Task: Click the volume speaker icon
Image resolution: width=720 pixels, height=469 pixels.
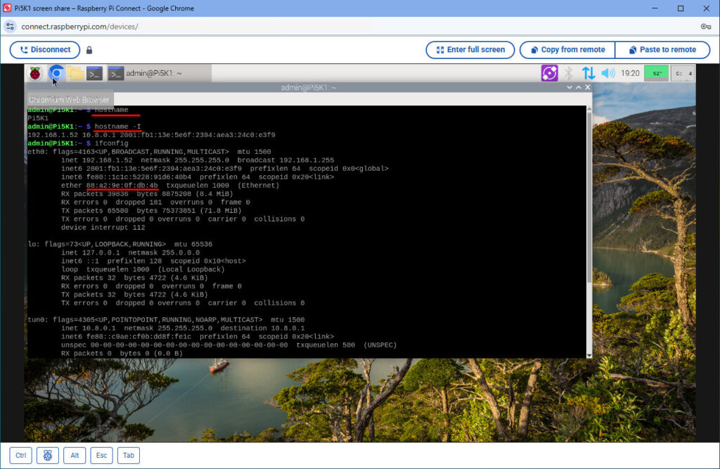Action: tap(608, 73)
